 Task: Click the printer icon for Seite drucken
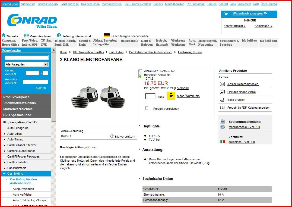[222, 100]
